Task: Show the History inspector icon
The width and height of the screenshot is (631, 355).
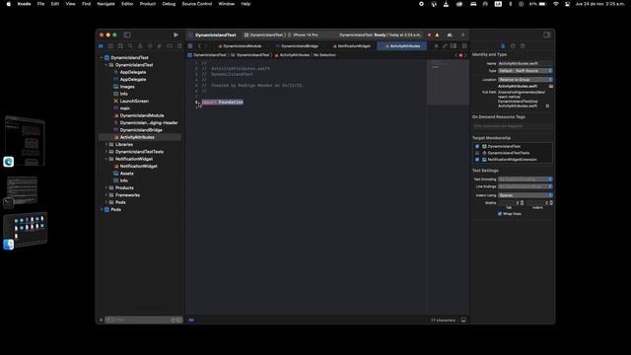Action: pyautogui.click(x=513, y=46)
